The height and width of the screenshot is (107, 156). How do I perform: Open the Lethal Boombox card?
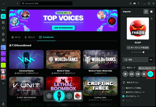coord(63,84)
